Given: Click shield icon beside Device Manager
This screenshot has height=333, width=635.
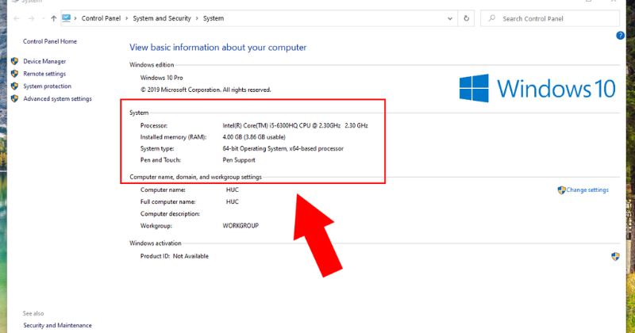Looking at the screenshot, I should click(14, 61).
